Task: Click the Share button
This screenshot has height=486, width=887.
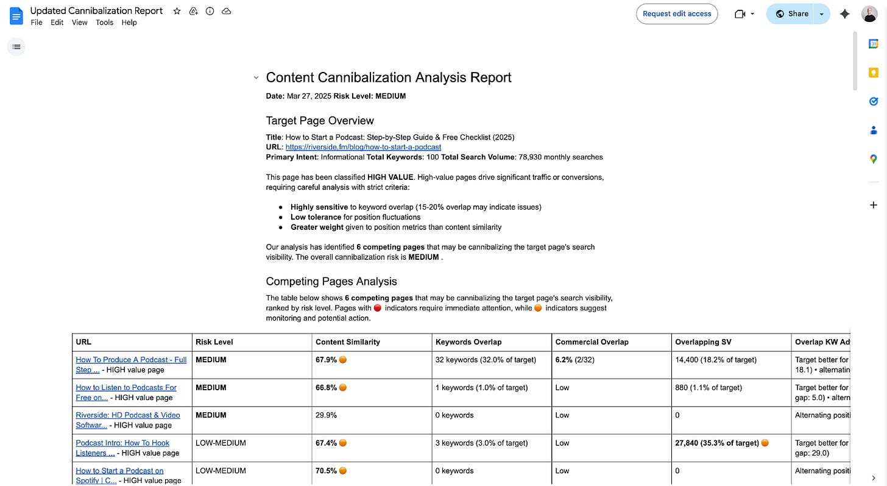Action: (791, 14)
